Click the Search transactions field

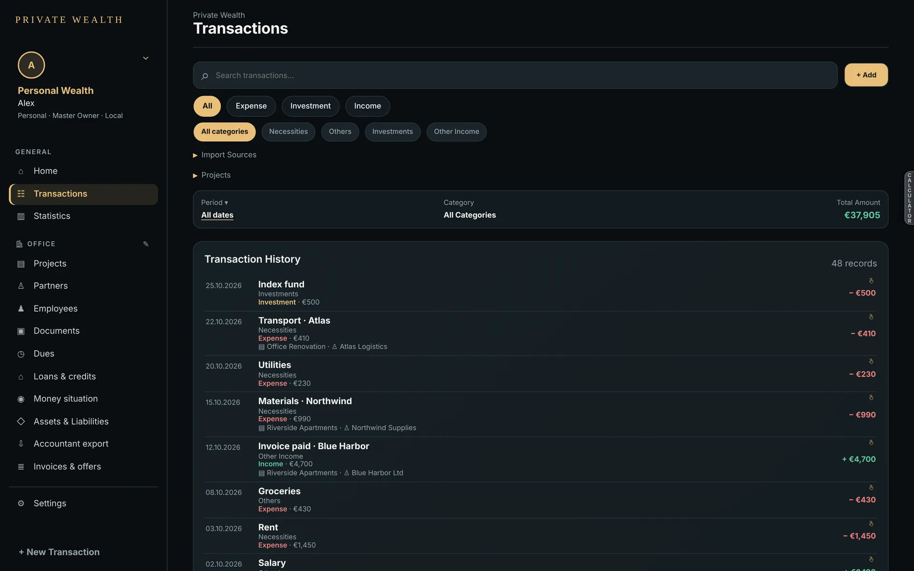click(x=515, y=75)
